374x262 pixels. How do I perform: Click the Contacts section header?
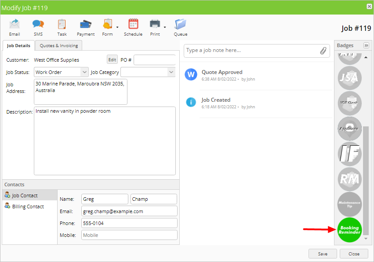click(x=91, y=185)
